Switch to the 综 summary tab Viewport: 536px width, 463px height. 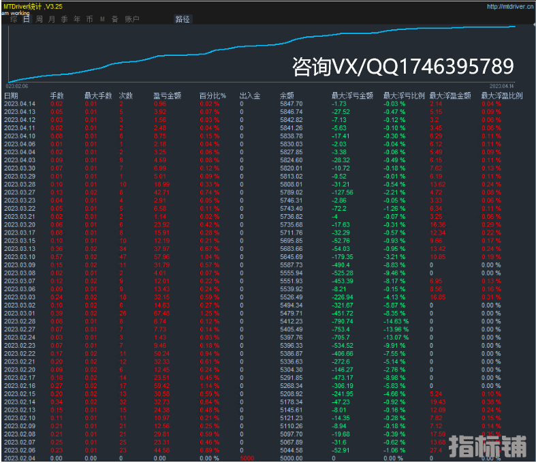point(14,20)
